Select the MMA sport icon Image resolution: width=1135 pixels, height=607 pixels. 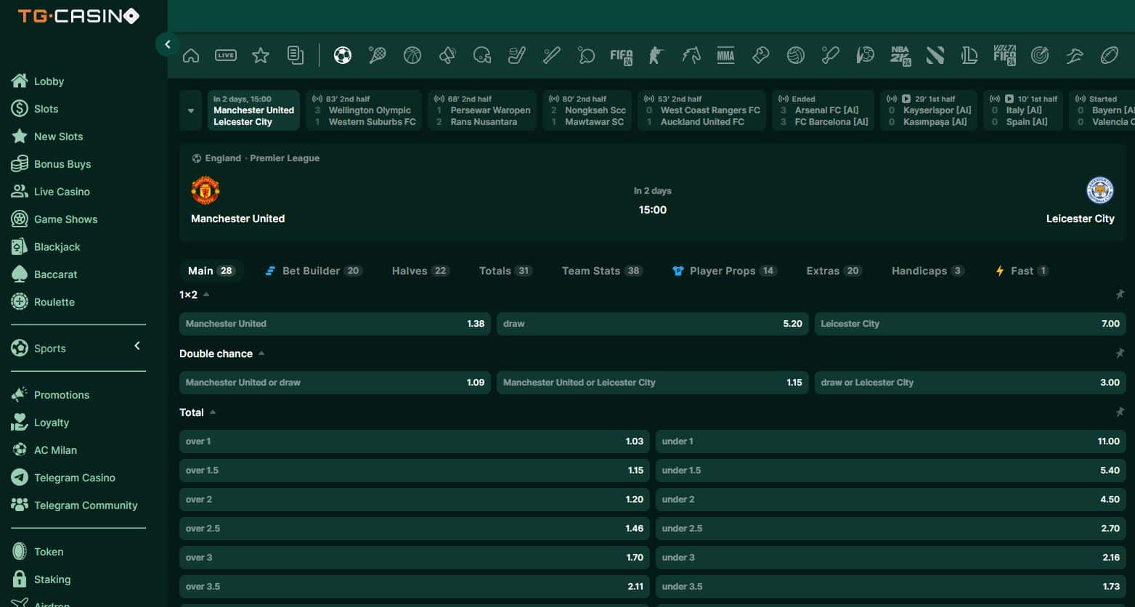click(726, 55)
